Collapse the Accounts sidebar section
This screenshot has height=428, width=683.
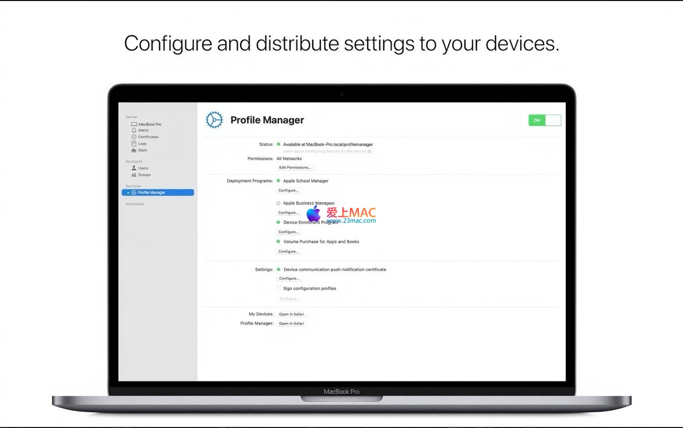click(x=134, y=162)
